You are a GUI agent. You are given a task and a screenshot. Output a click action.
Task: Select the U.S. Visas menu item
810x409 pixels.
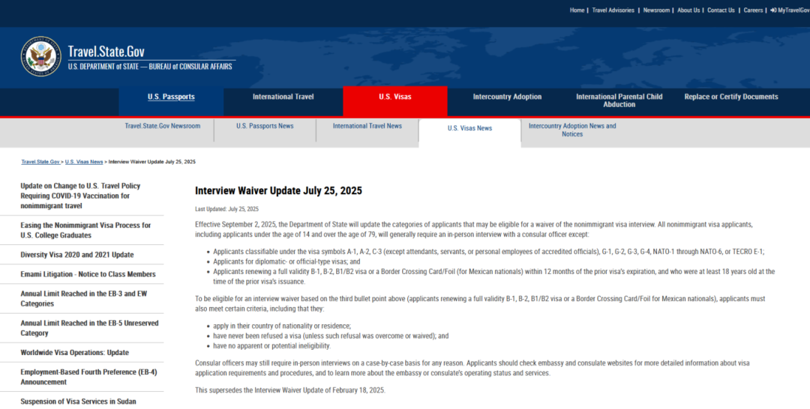[x=394, y=97]
